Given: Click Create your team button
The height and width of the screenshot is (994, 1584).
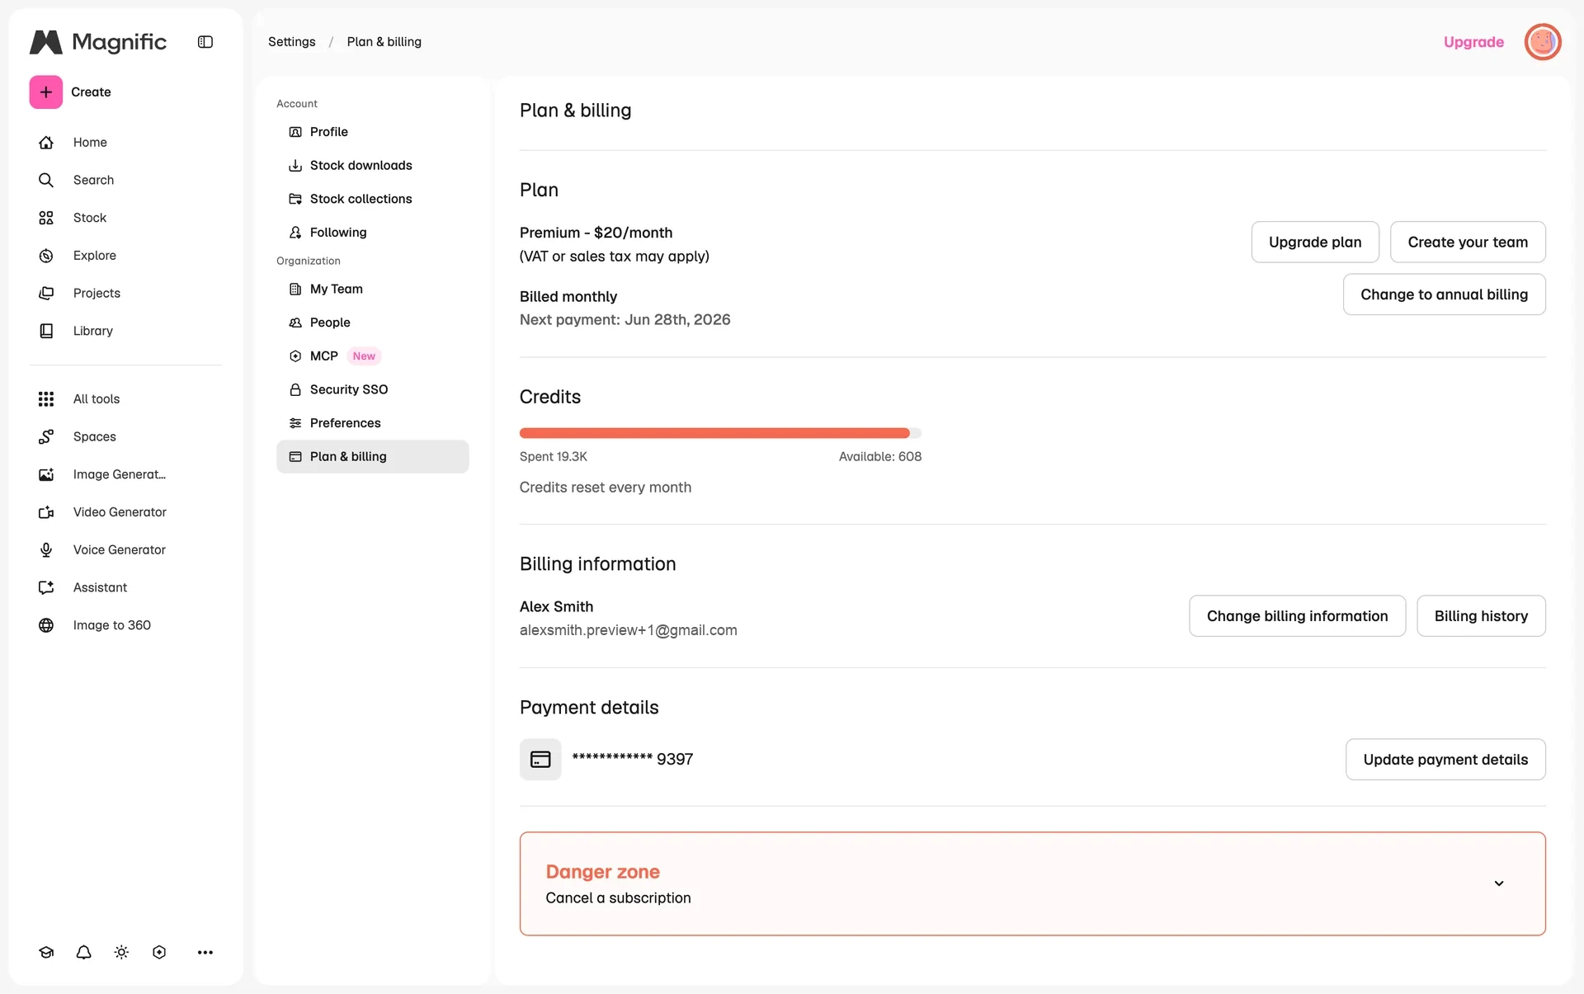Looking at the screenshot, I should pos(1468,242).
